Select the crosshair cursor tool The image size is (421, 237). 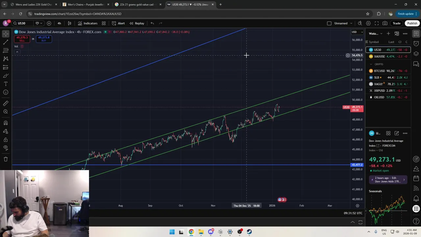pos(6,34)
